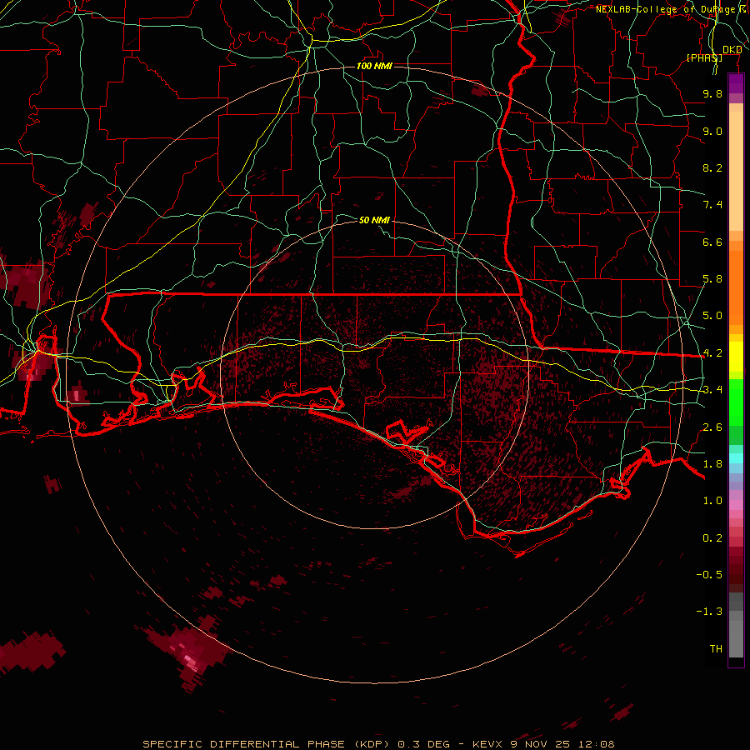Screen dimensions: 750x750
Task: Click the 1.0 scale label
Action: pos(712,501)
